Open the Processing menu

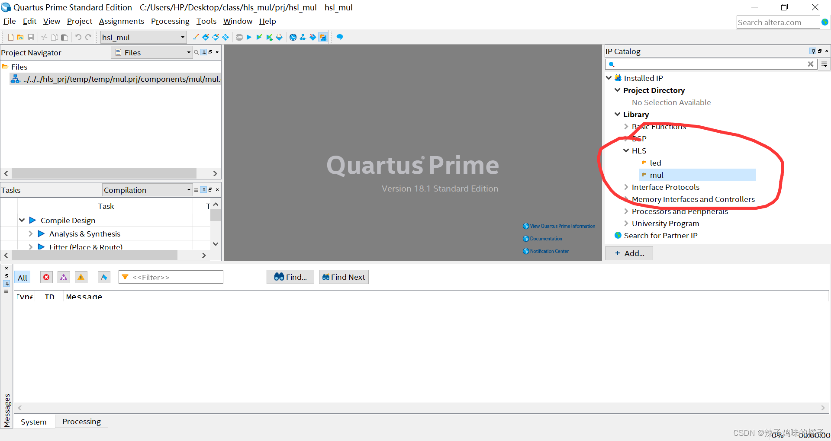point(170,21)
